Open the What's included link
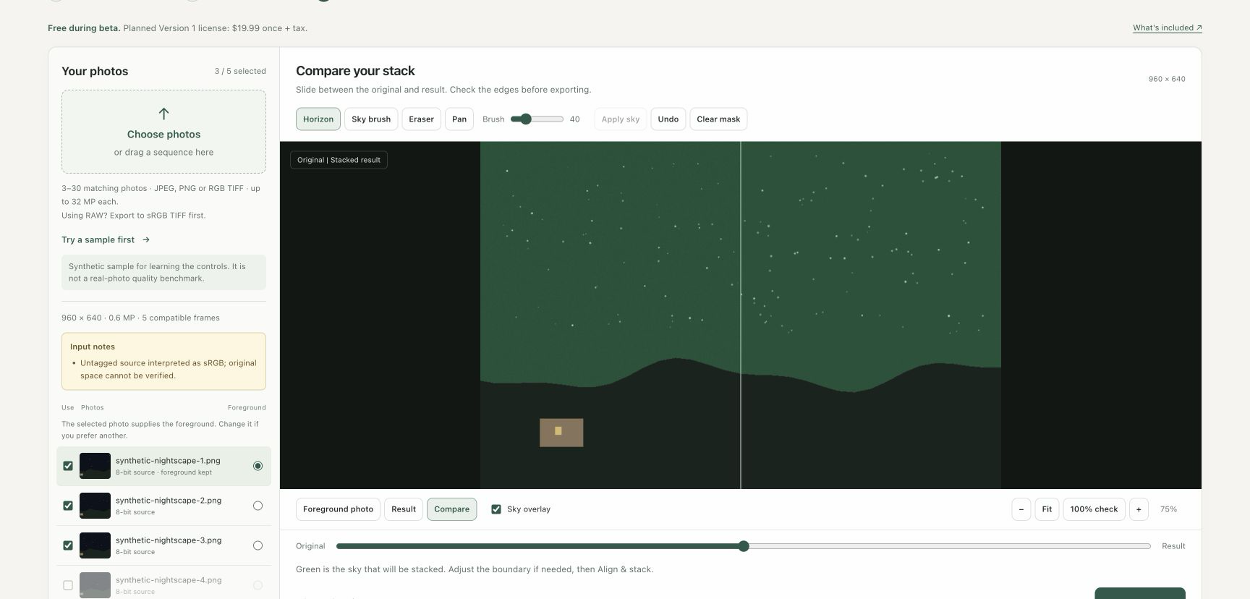The width and height of the screenshot is (1250, 599). (x=1168, y=28)
